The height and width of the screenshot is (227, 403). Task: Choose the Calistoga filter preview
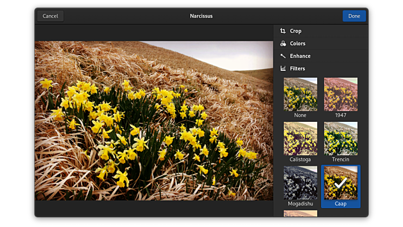(x=300, y=138)
